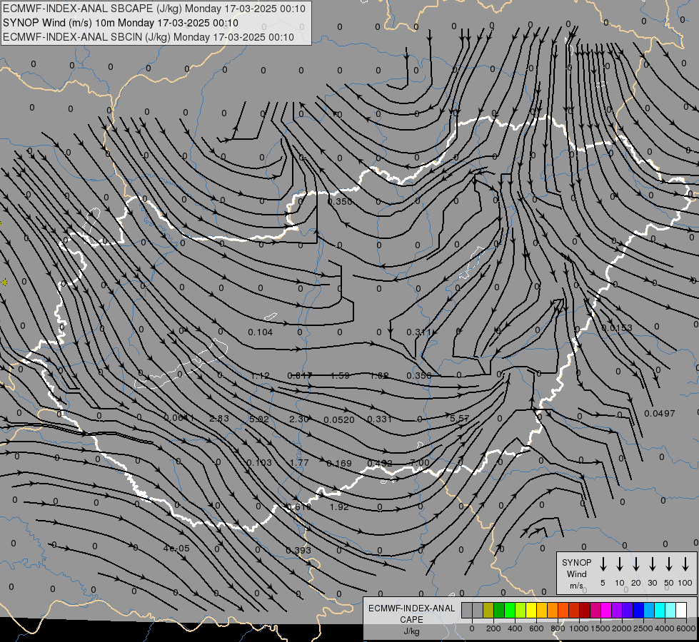Screen dimensions: 699x642
Task: Click the 5.02 value on the map
Action: pos(259,419)
